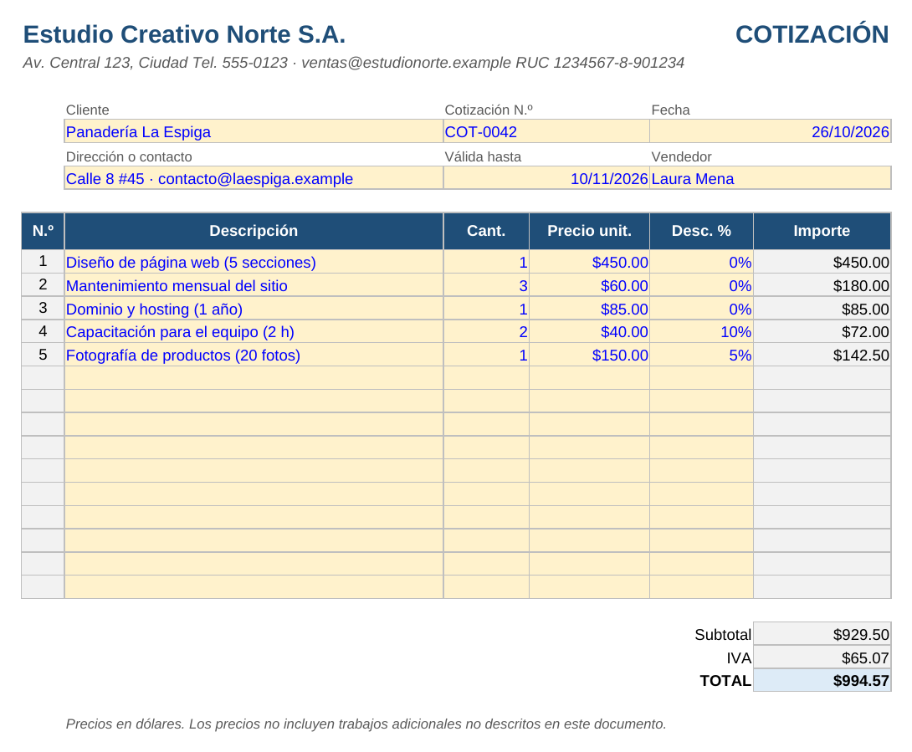Click the 'COTIZACIÓN' title
912x752 pixels.
click(x=812, y=34)
